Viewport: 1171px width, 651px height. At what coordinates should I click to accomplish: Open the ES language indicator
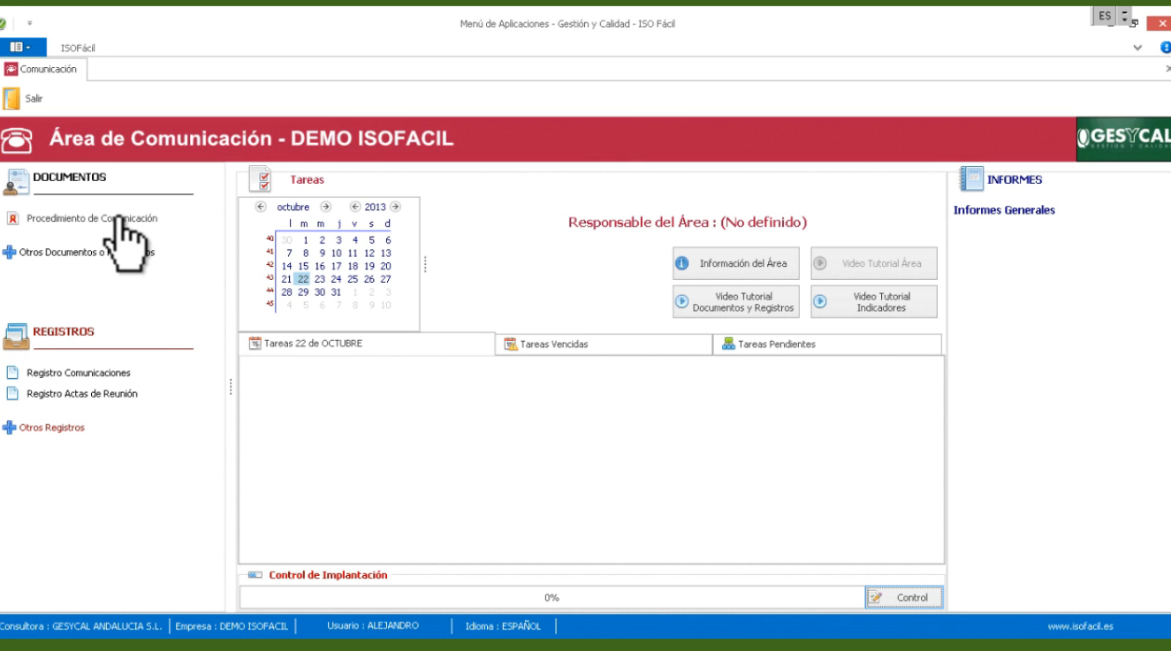coord(1105,16)
